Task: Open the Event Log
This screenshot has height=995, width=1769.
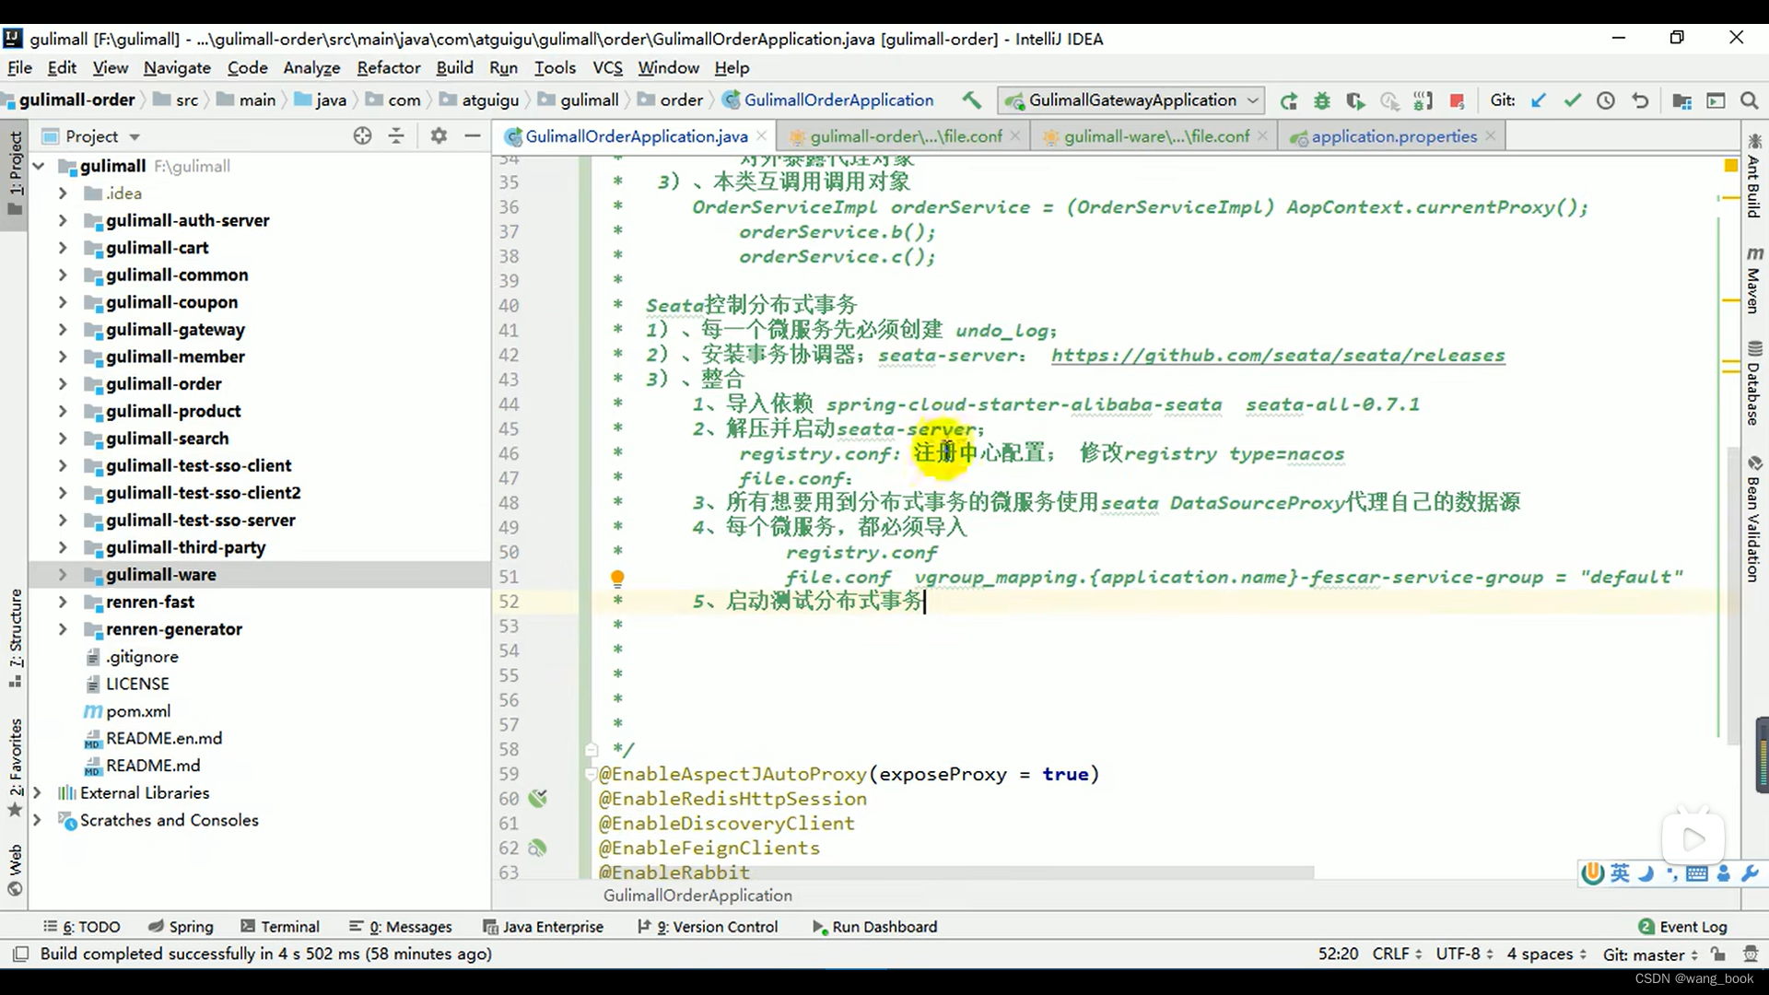Action: [1682, 927]
